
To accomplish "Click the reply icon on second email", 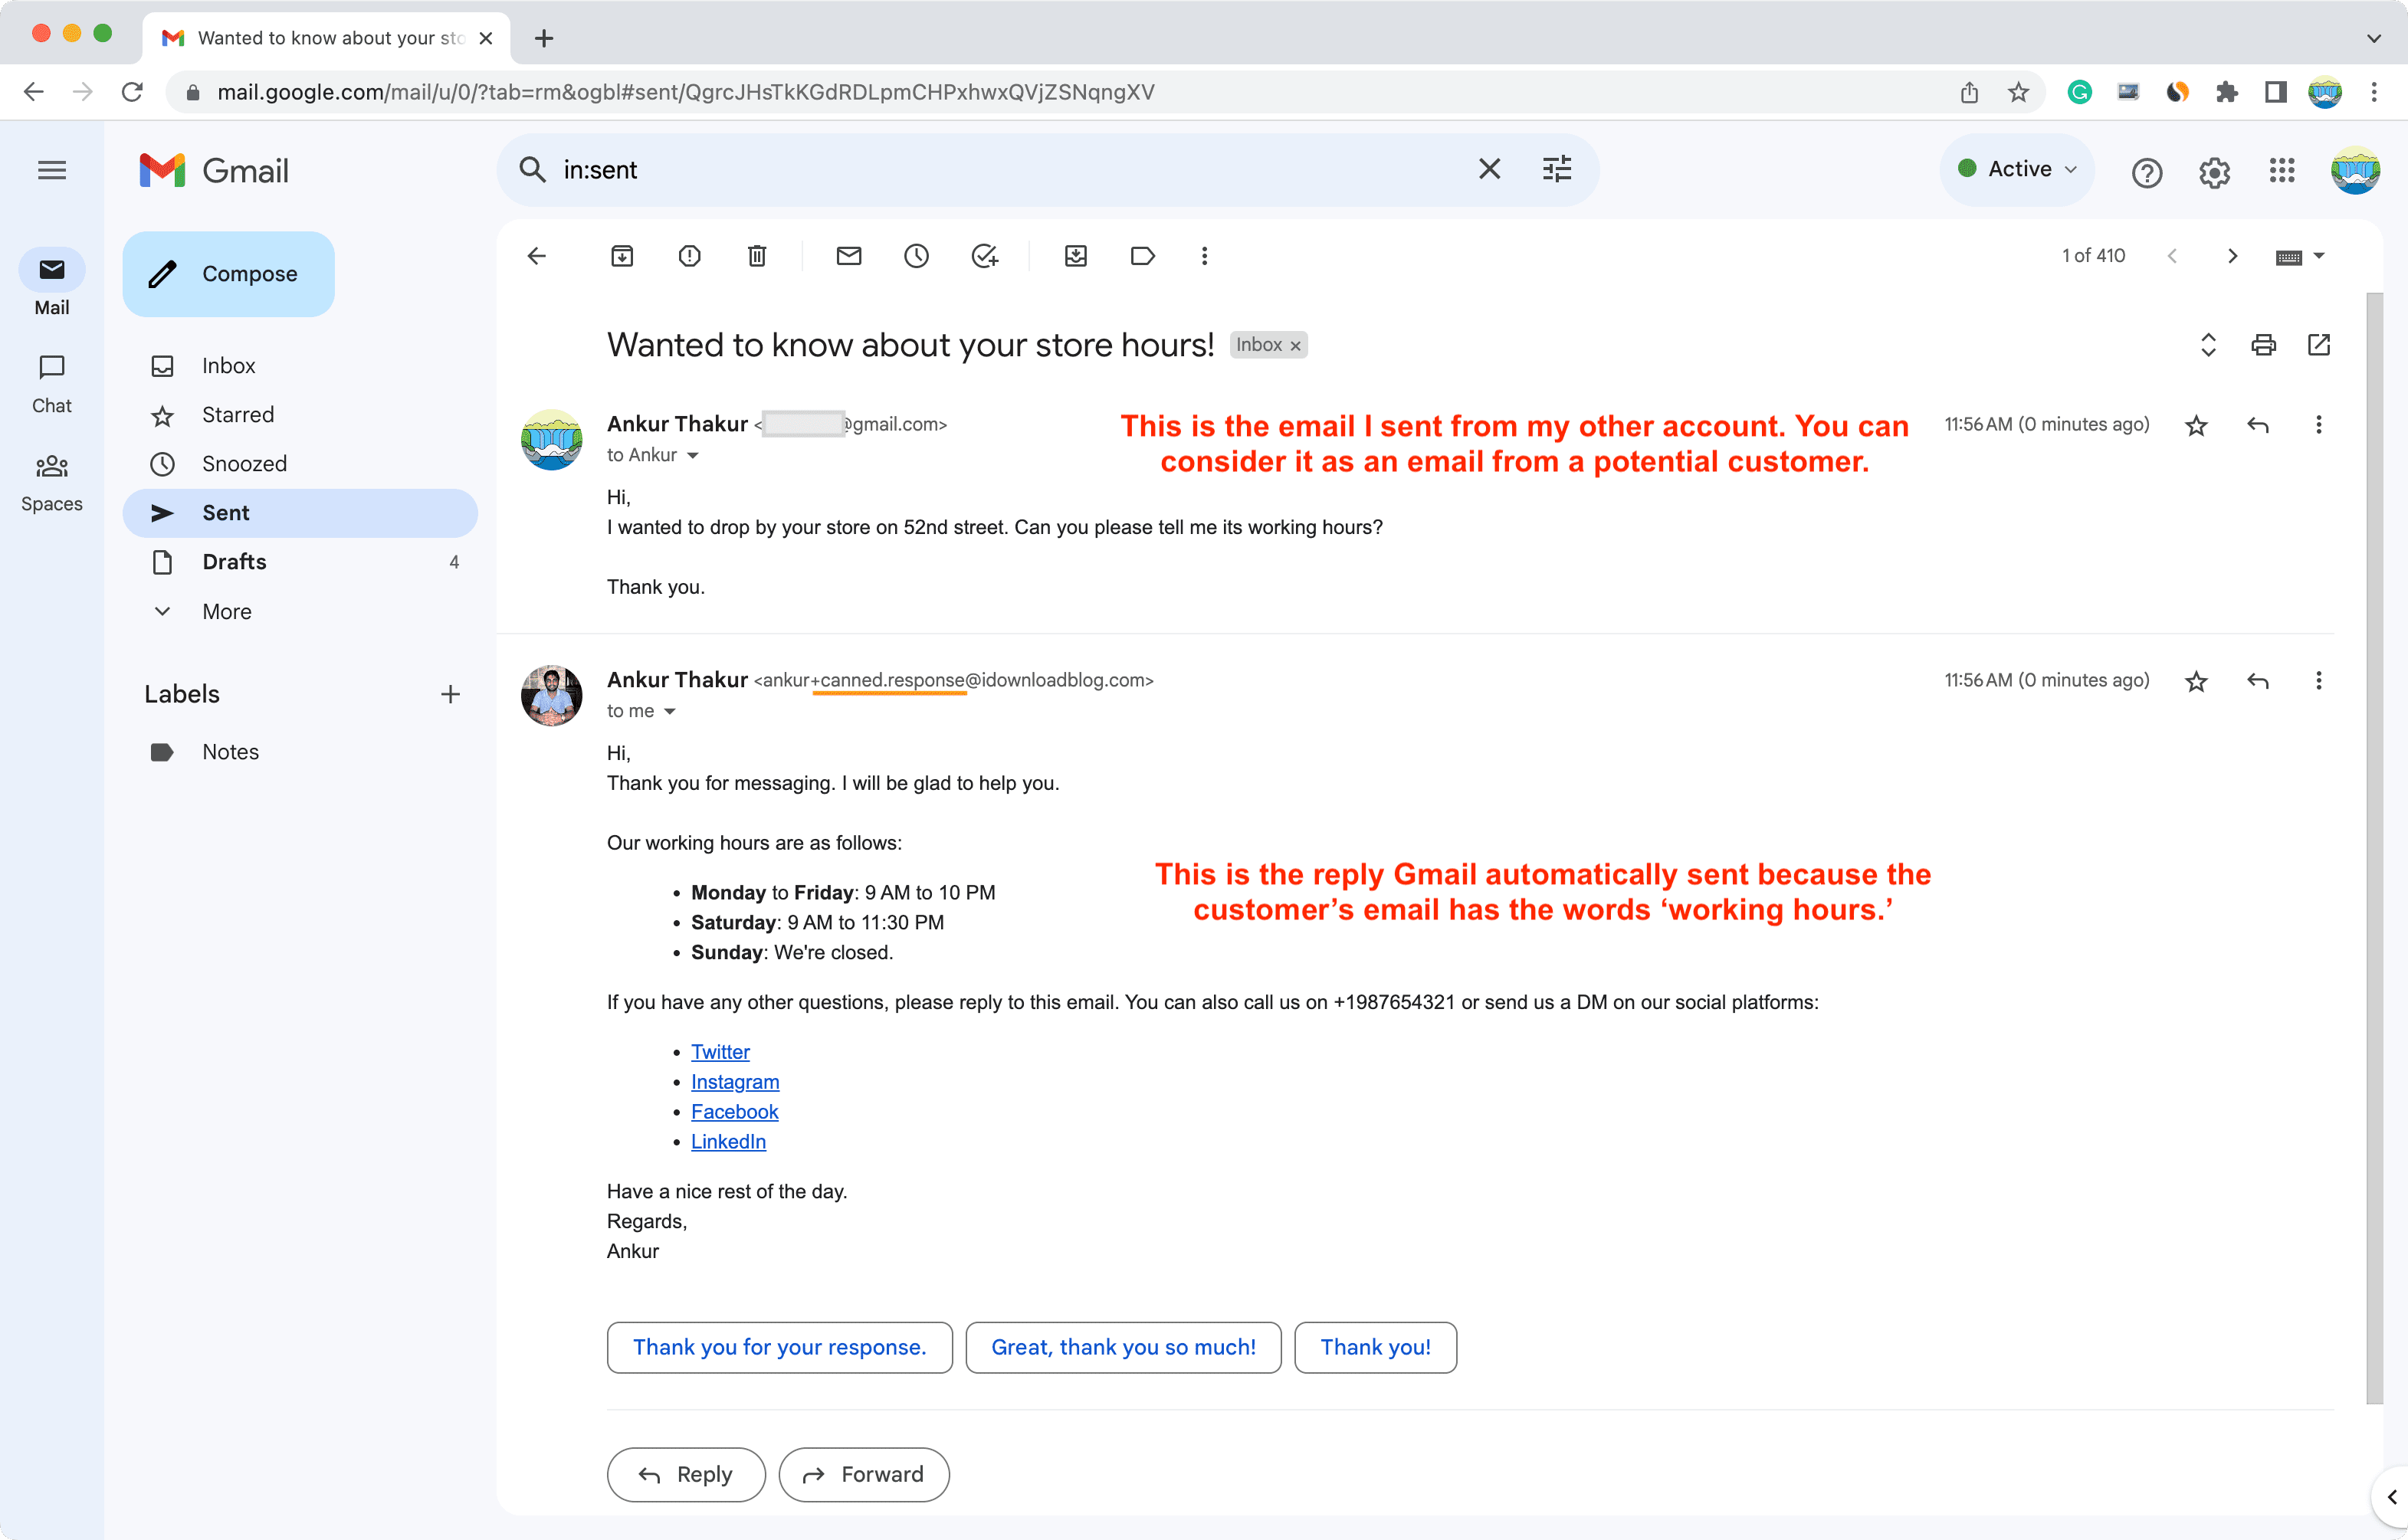I will tap(2257, 680).
